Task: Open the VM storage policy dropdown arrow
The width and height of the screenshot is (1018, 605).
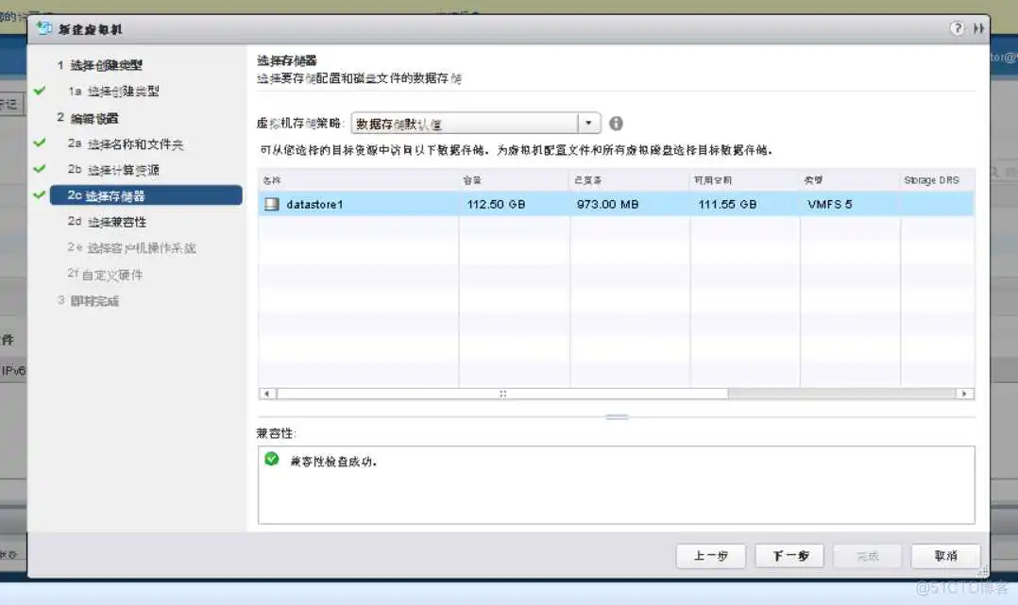Action: pyautogui.click(x=588, y=124)
